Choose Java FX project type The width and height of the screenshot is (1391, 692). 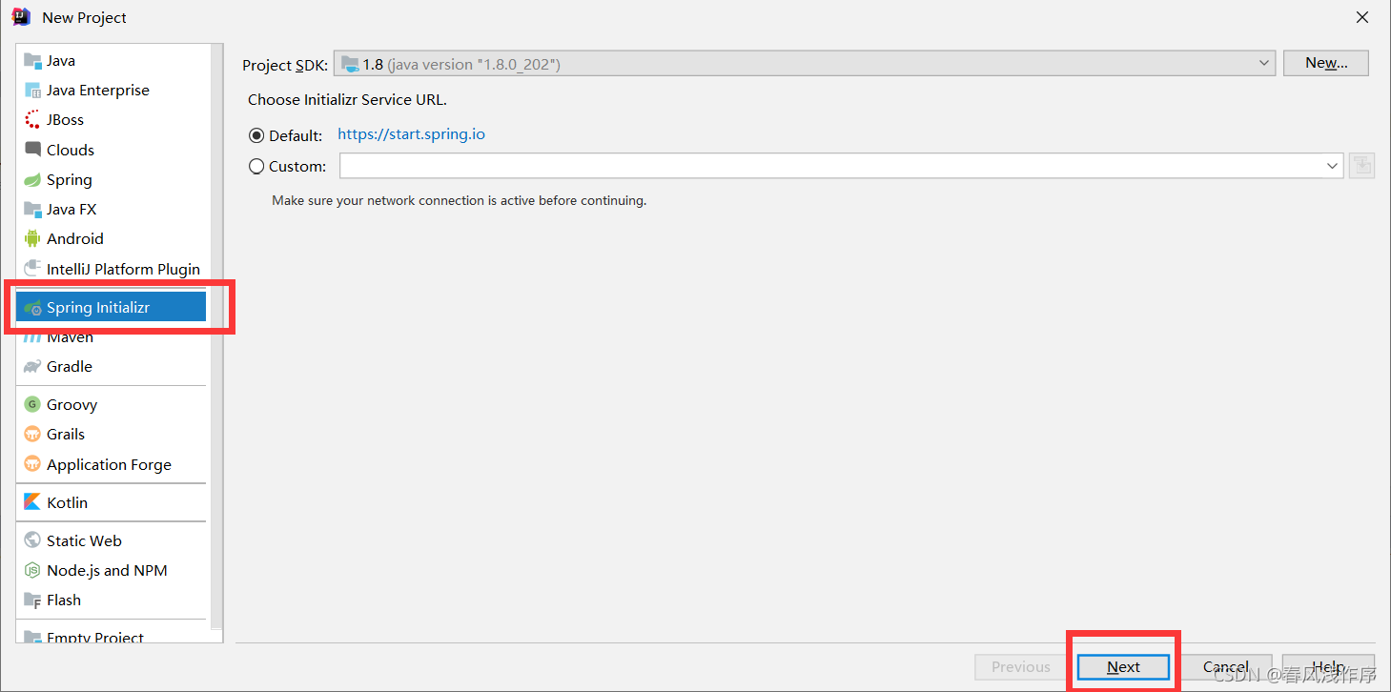click(111, 209)
